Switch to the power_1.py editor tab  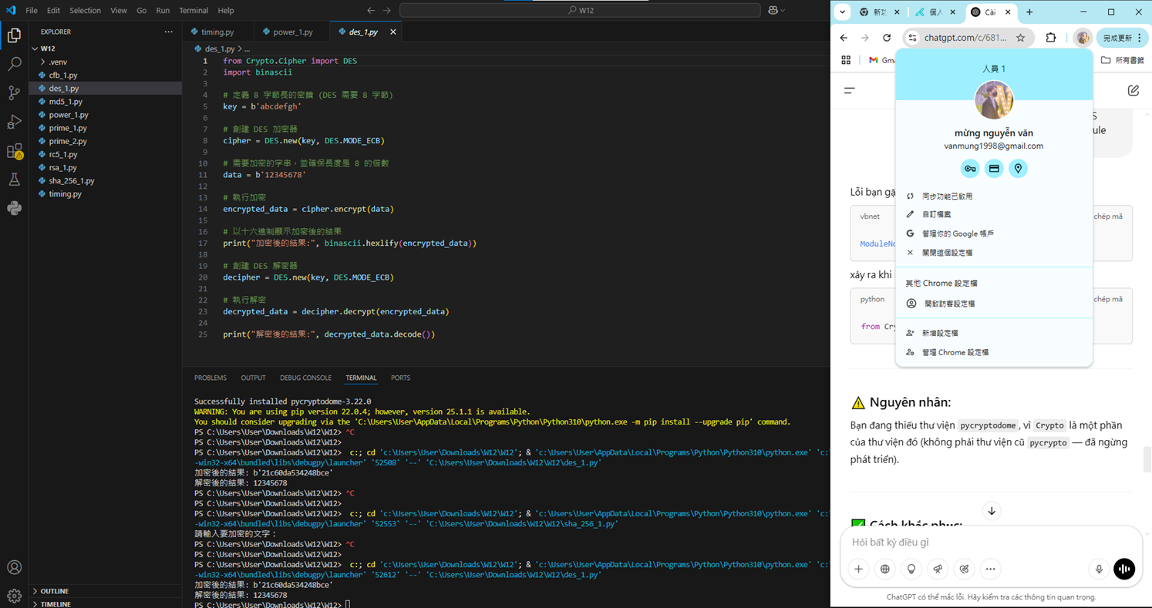292,32
